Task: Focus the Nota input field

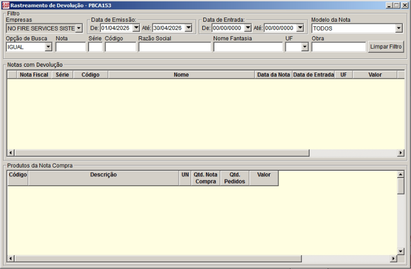Action: (x=71, y=47)
